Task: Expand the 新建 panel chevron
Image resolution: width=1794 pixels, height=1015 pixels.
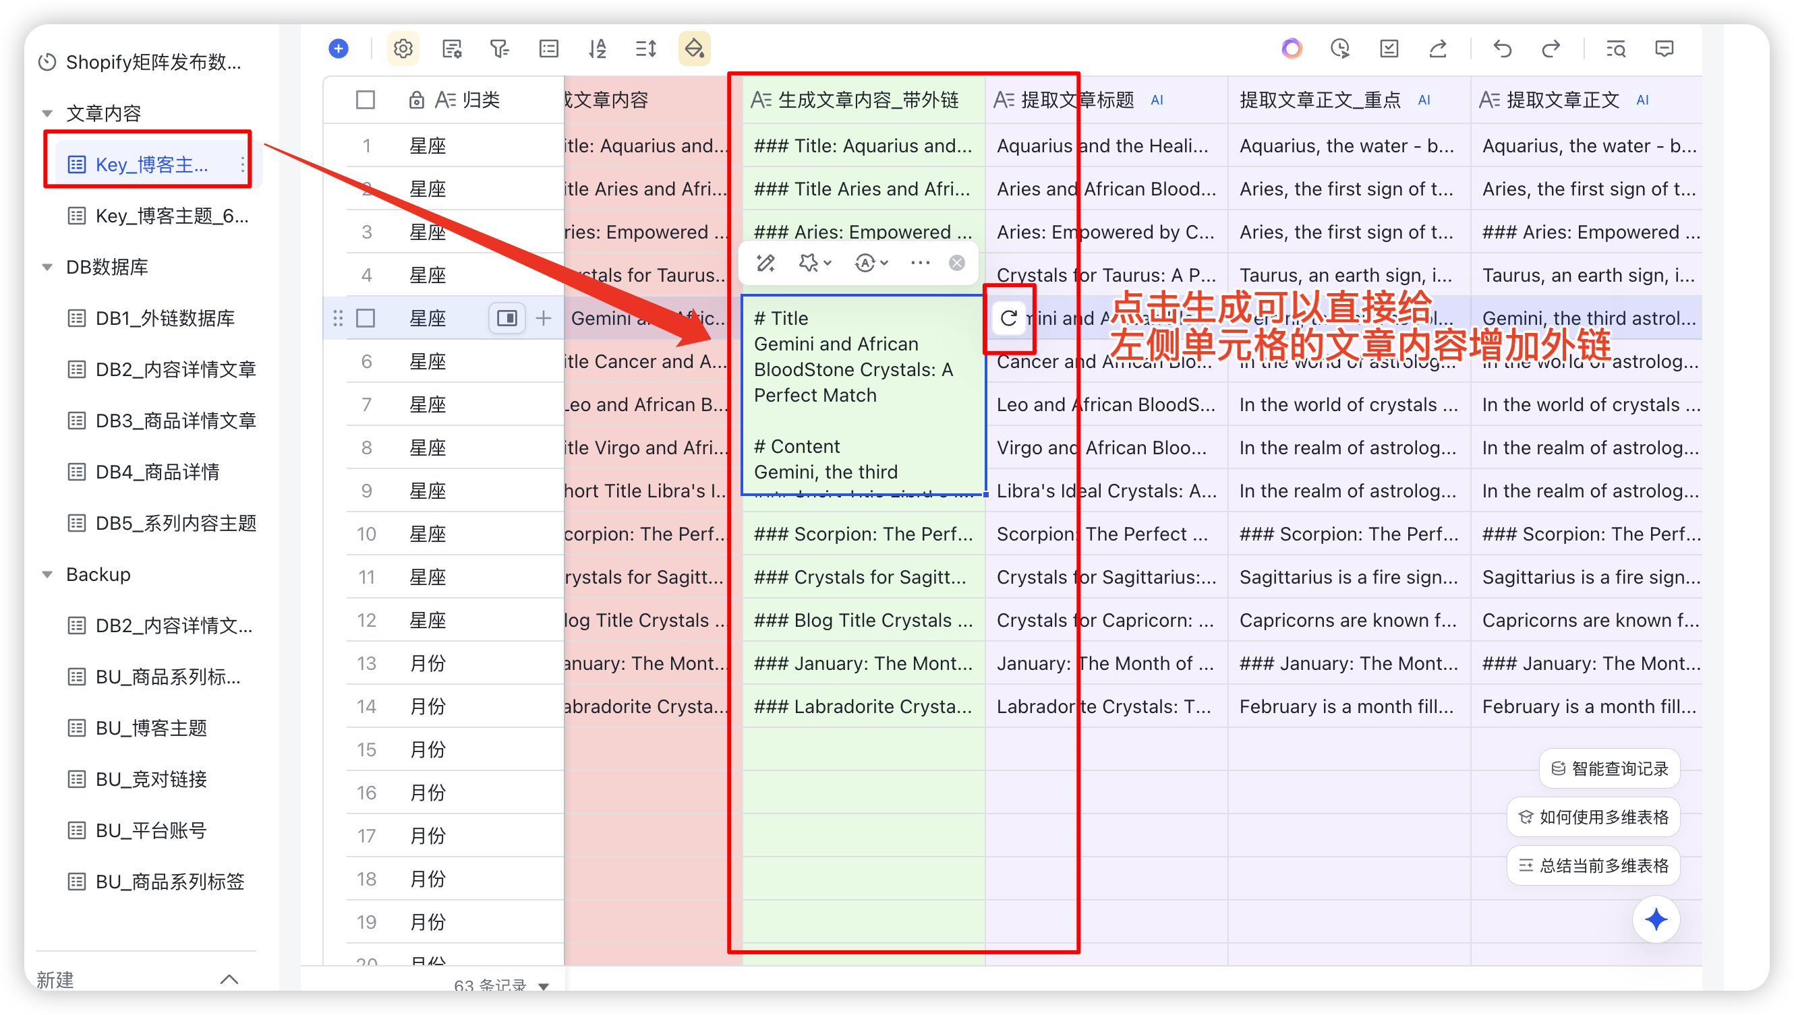Action: (x=229, y=979)
